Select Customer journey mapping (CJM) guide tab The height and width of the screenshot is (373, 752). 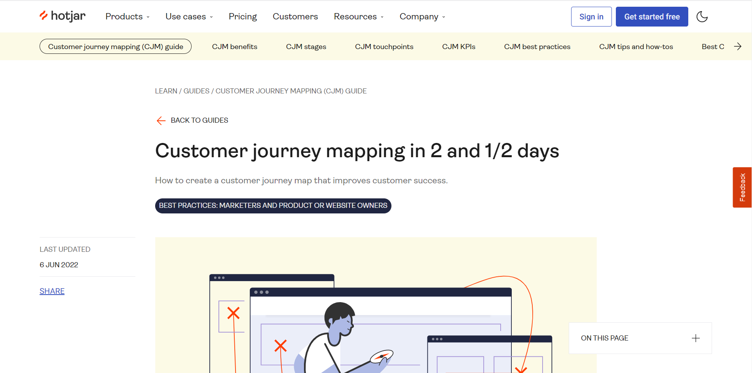coord(116,46)
